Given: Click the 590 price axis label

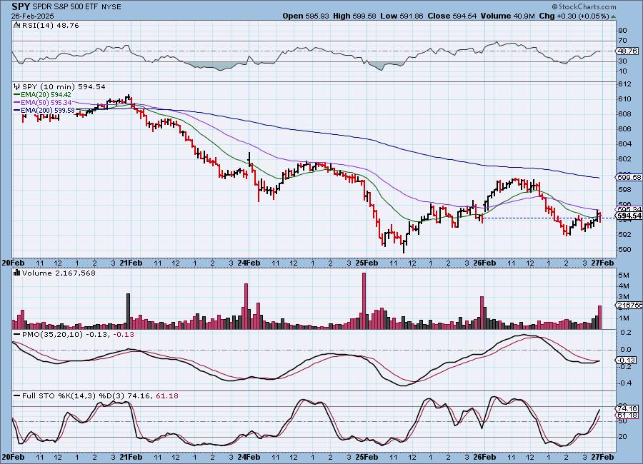Looking at the screenshot, I should (x=624, y=250).
